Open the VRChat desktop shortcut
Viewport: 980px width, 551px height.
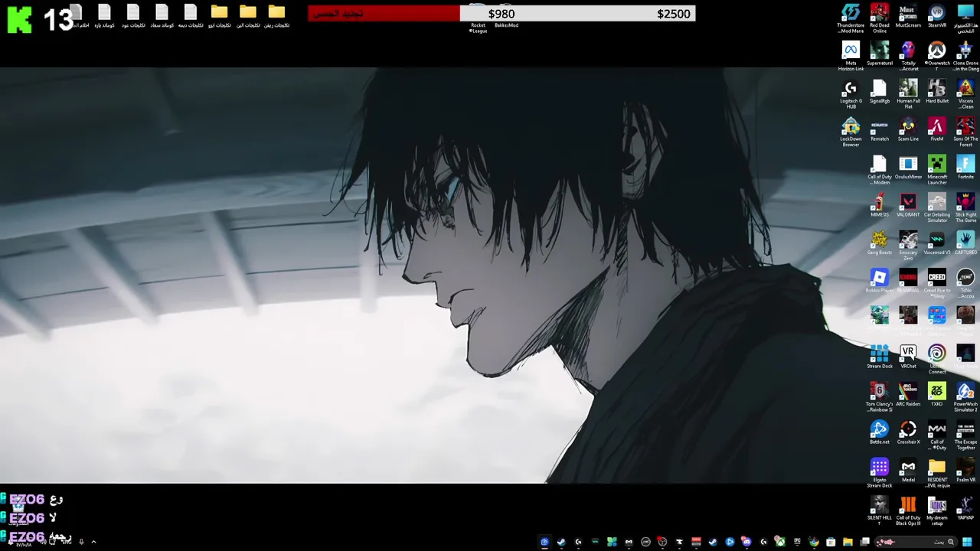(908, 357)
